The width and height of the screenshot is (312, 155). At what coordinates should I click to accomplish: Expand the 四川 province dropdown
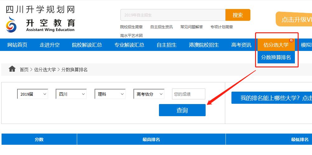(71, 94)
